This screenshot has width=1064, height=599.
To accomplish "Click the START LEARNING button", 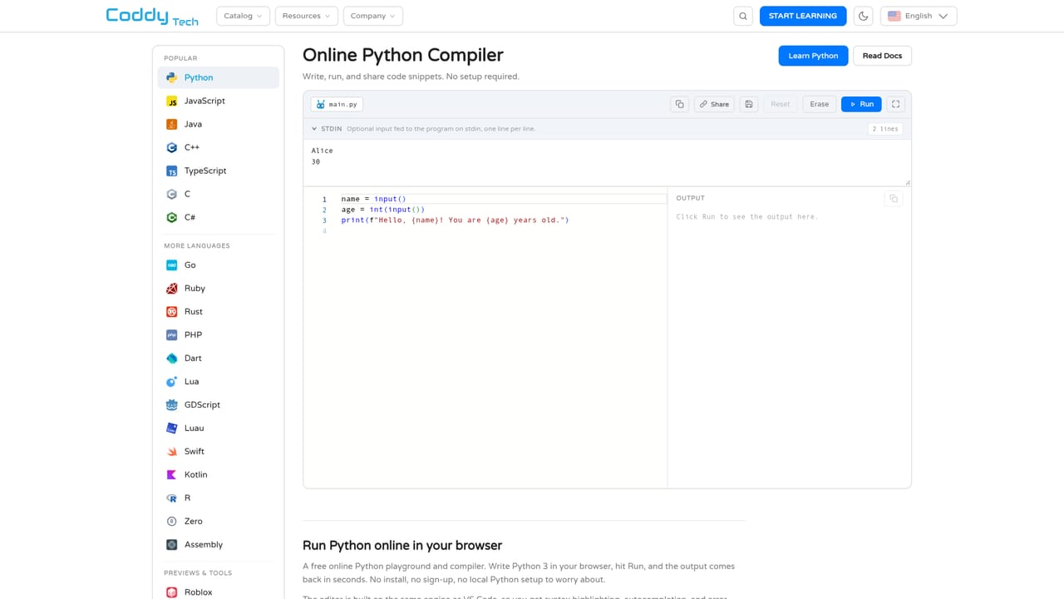I will [x=803, y=16].
